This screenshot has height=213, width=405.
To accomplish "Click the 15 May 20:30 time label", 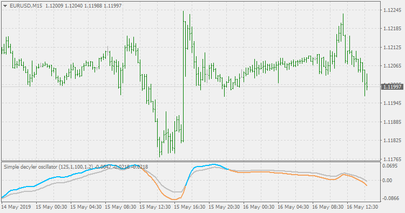I will point(224,207).
